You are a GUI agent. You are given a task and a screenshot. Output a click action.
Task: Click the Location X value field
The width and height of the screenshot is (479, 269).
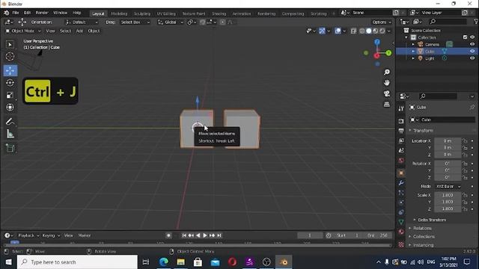click(448, 141)
